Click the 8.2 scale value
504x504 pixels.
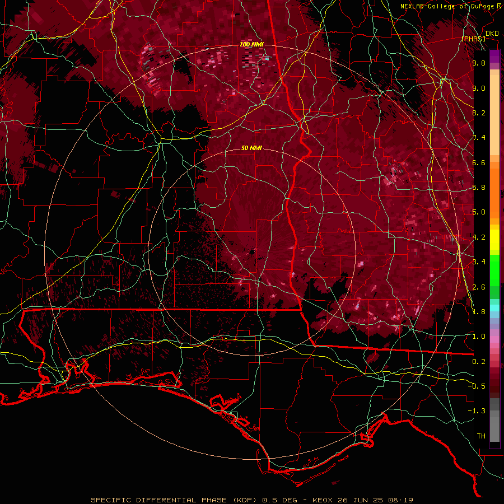coord(479,113)
